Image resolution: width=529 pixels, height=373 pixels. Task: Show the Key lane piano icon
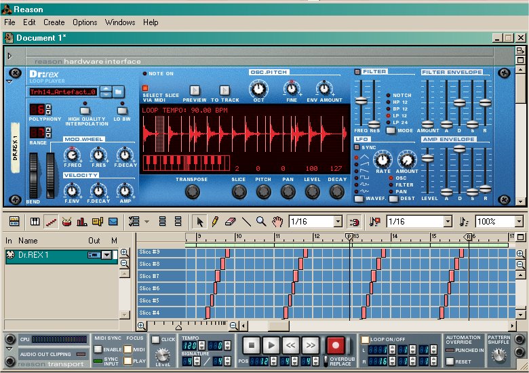click(35, 222)
